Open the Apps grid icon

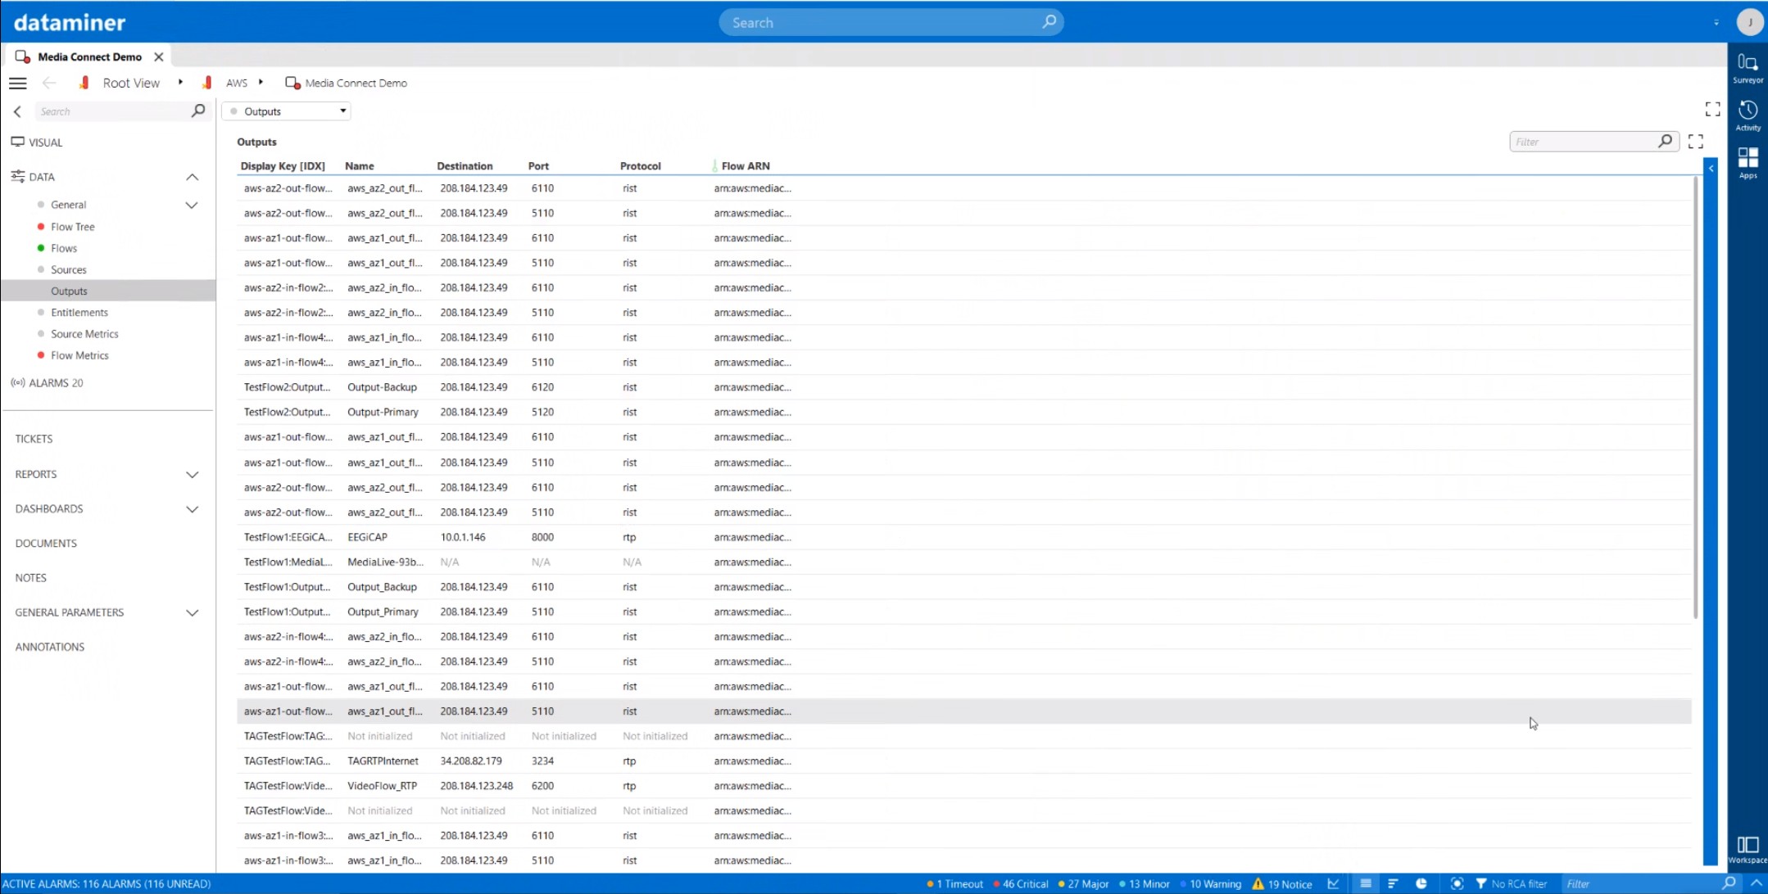tap(1748, 158)
